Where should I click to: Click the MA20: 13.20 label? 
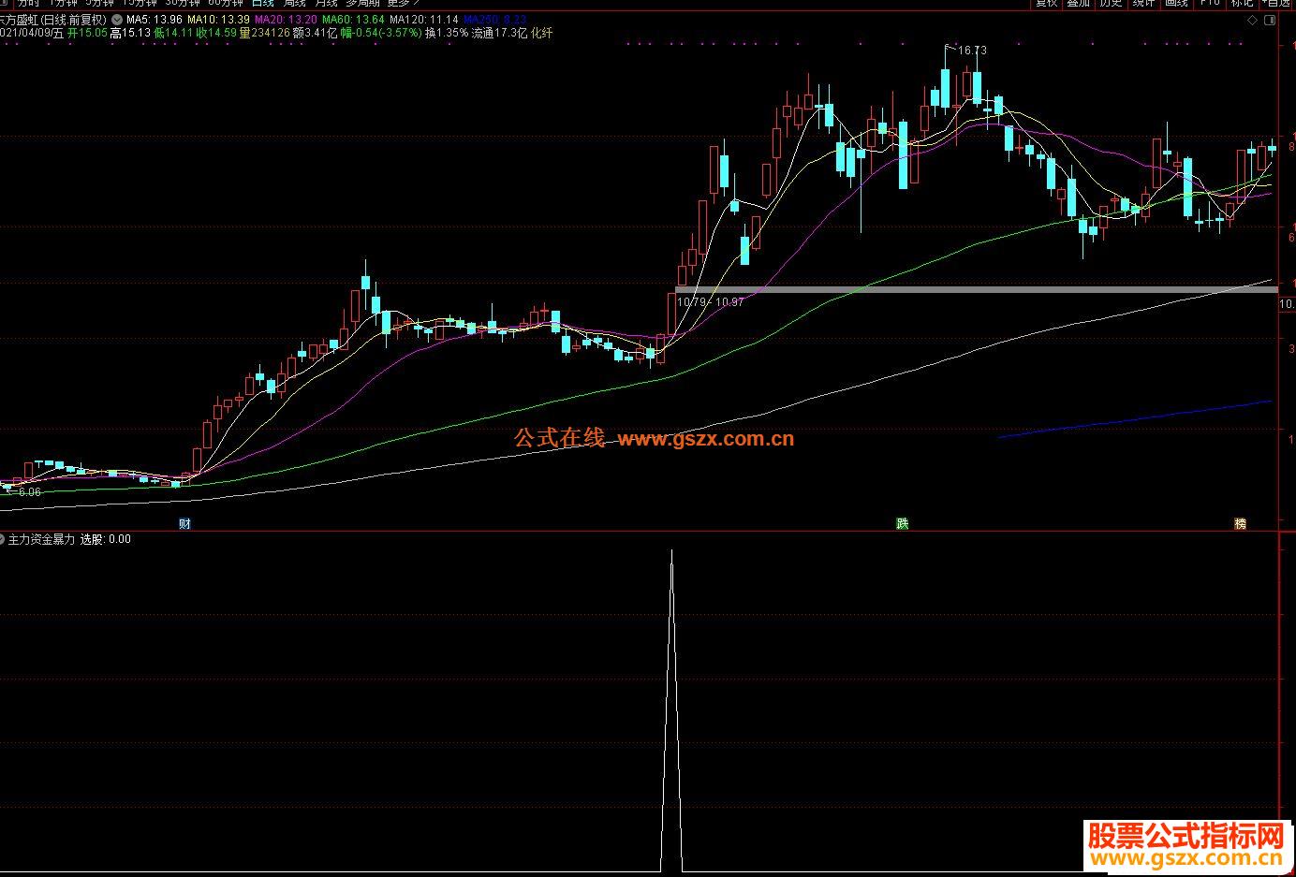(x=285, y=19)
